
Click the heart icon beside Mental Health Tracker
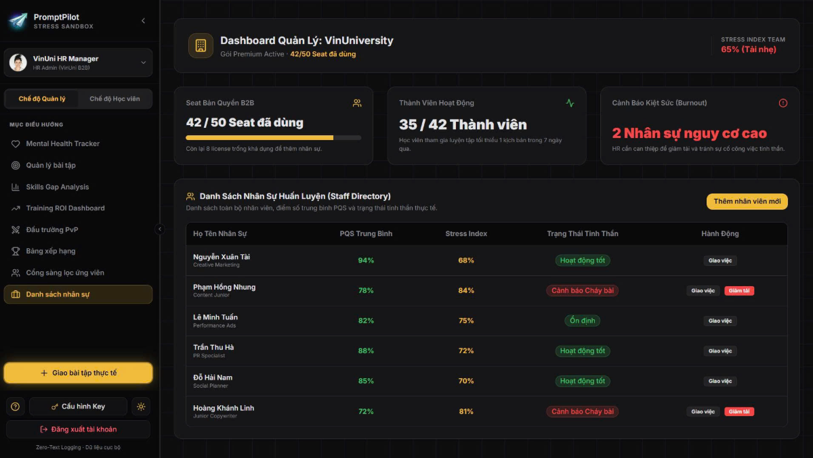point(16,143)
